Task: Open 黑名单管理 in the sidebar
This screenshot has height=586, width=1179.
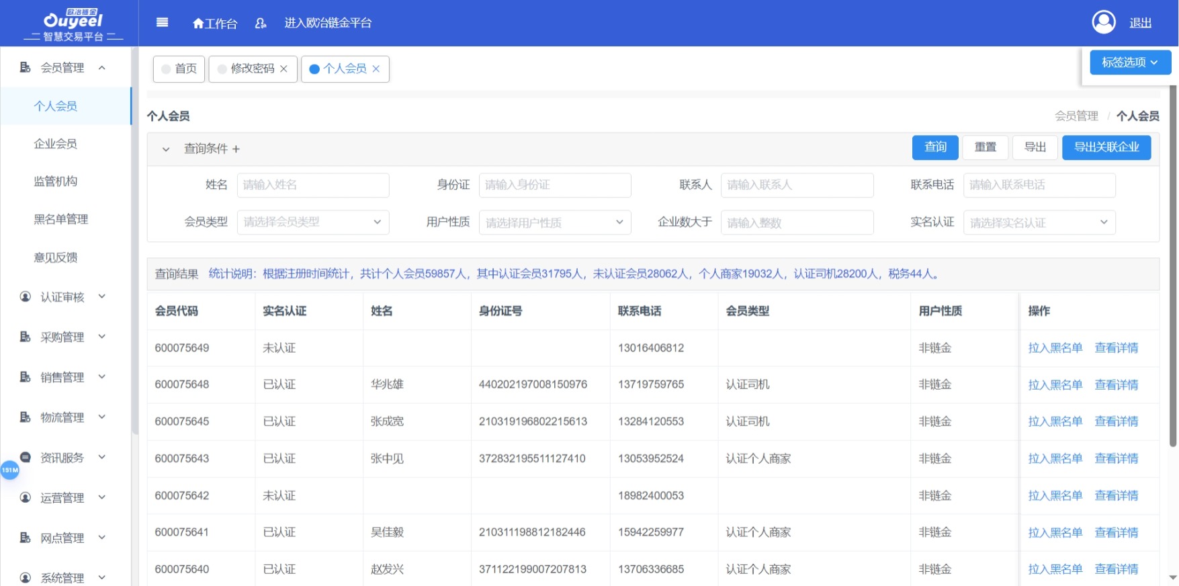Action: 61,219
